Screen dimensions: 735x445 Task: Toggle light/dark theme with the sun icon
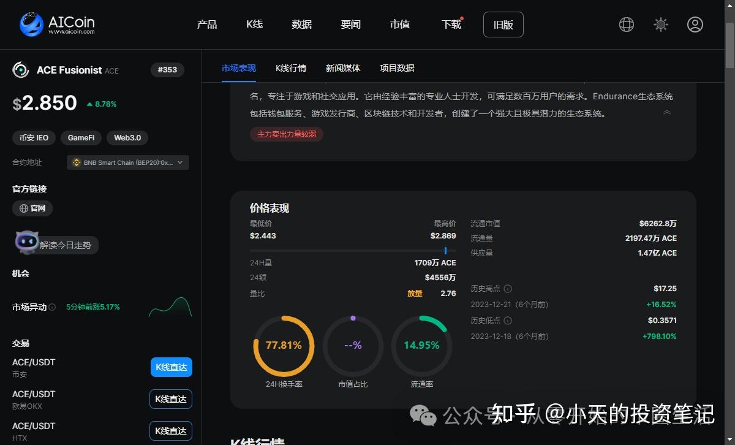[660, 25]
